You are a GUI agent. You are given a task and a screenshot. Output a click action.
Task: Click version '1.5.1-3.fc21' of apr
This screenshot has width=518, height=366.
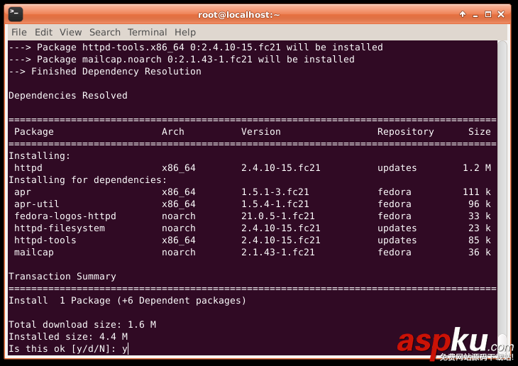point(275,192)
